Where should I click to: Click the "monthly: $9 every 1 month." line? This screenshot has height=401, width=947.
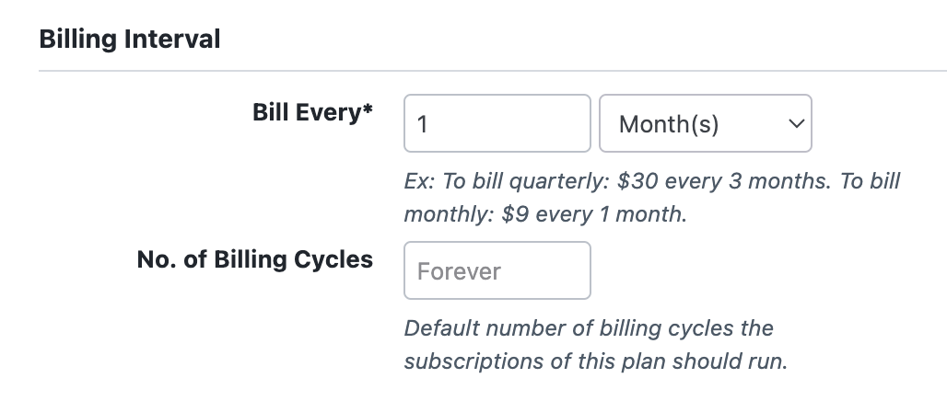click(545, 214)
